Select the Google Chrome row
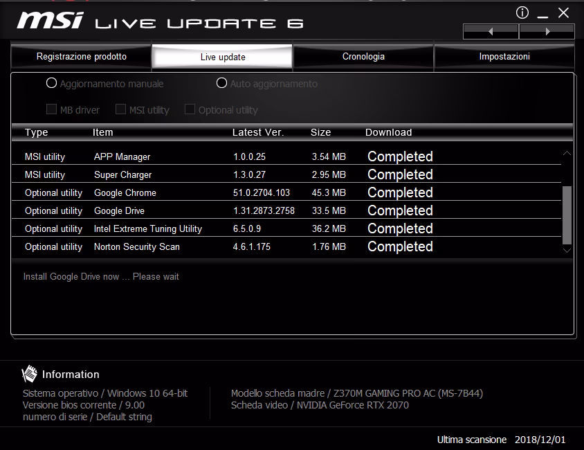 (x=286, y=192)
